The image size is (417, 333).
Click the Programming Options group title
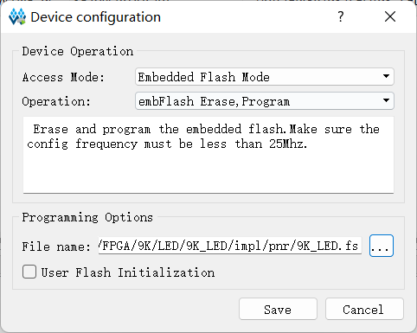[x=87, y=217]
